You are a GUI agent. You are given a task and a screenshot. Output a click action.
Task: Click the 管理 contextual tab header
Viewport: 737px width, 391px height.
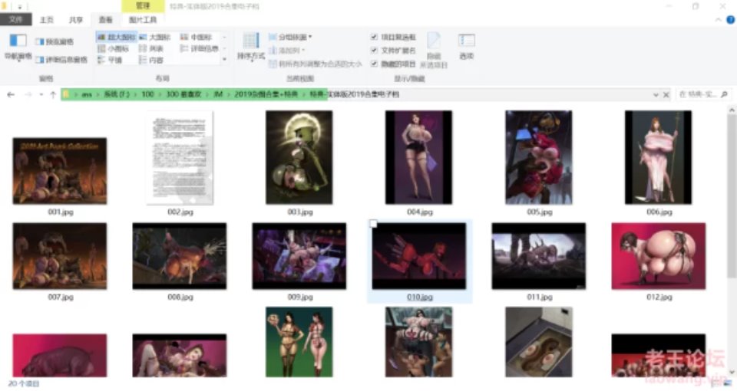[143, 6]
